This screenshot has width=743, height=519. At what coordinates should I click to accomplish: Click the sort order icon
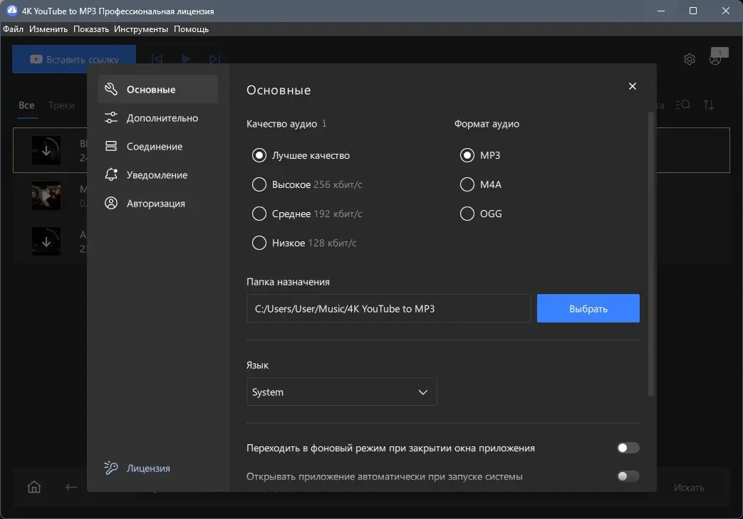click(709, 105)
